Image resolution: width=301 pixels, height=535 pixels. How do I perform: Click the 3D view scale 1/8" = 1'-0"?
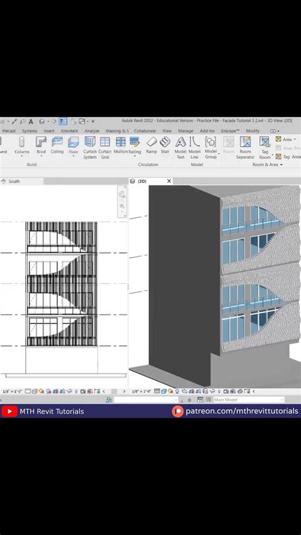[x=142, y=391]
